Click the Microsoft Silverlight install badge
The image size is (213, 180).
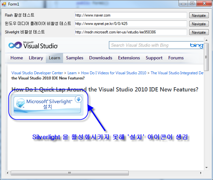47,104
